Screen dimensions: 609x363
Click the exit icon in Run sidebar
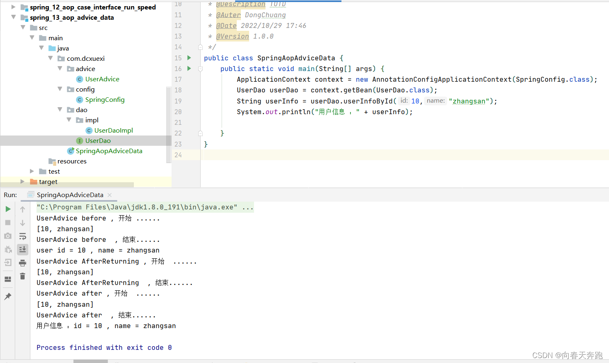tap(8, 263)
